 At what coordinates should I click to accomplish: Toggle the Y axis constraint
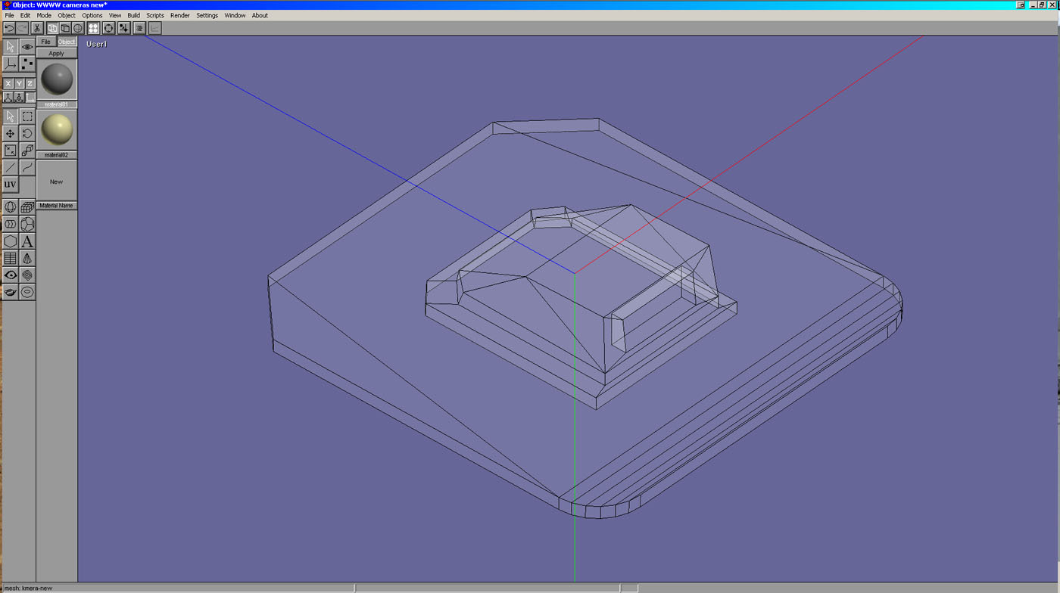click(19, 83)
